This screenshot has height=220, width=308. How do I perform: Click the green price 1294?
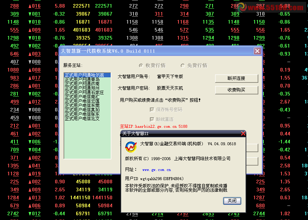pyautogui.click(x=208, y=38)
